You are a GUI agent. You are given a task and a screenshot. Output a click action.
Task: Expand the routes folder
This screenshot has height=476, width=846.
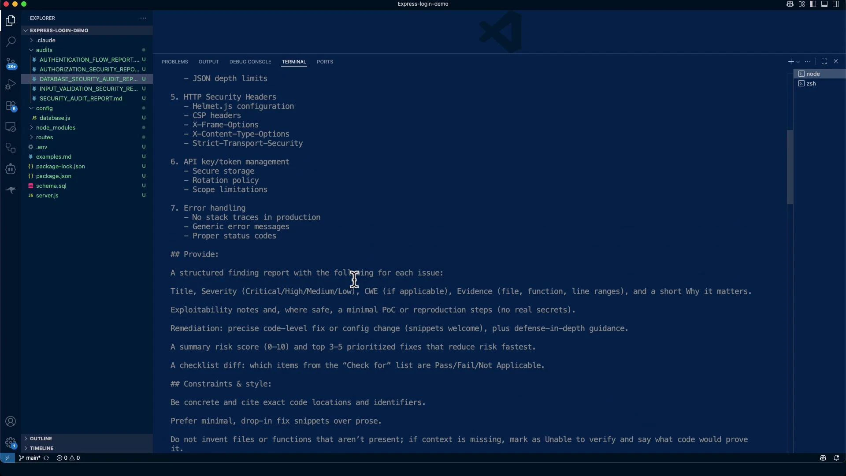tap(87, 137)
